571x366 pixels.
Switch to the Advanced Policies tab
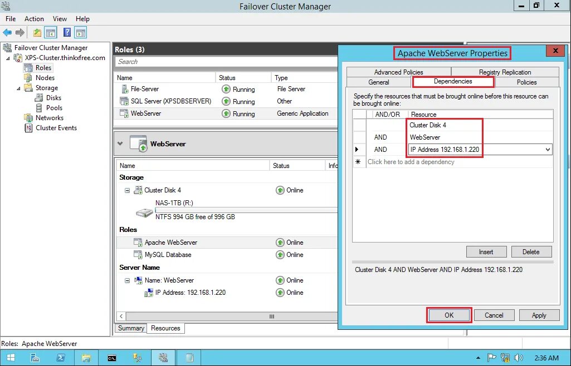coord(399,72)
